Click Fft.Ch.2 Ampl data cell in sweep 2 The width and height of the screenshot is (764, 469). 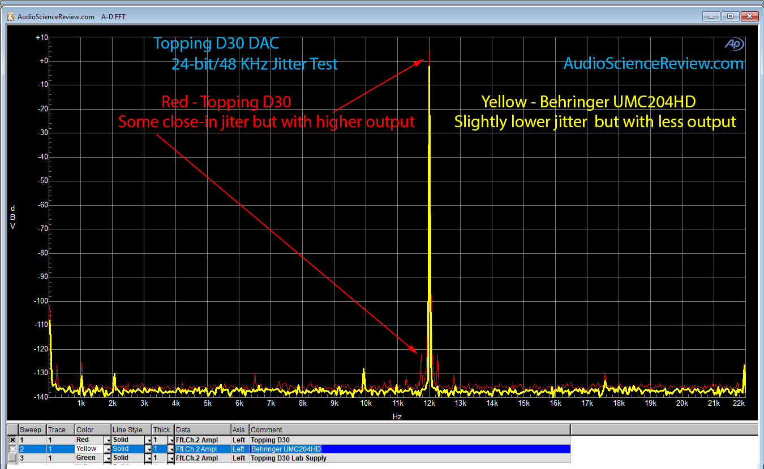coord(203,449)
